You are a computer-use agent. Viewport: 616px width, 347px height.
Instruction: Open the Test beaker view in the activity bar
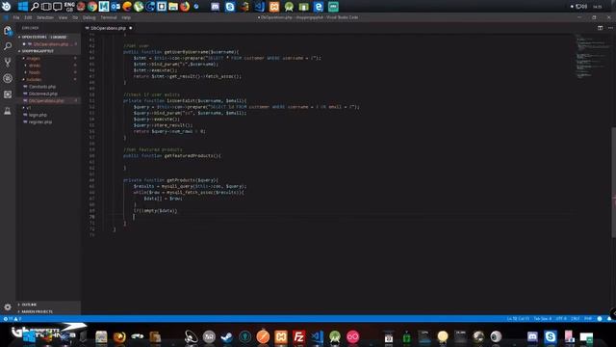click(x=8, y=111)
